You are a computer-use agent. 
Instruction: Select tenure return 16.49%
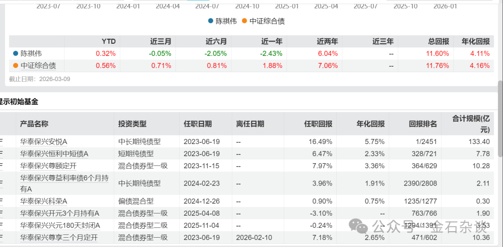click(321, 141)
